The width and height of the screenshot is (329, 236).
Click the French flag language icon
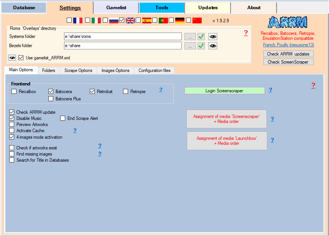click(x=78, y=20)
